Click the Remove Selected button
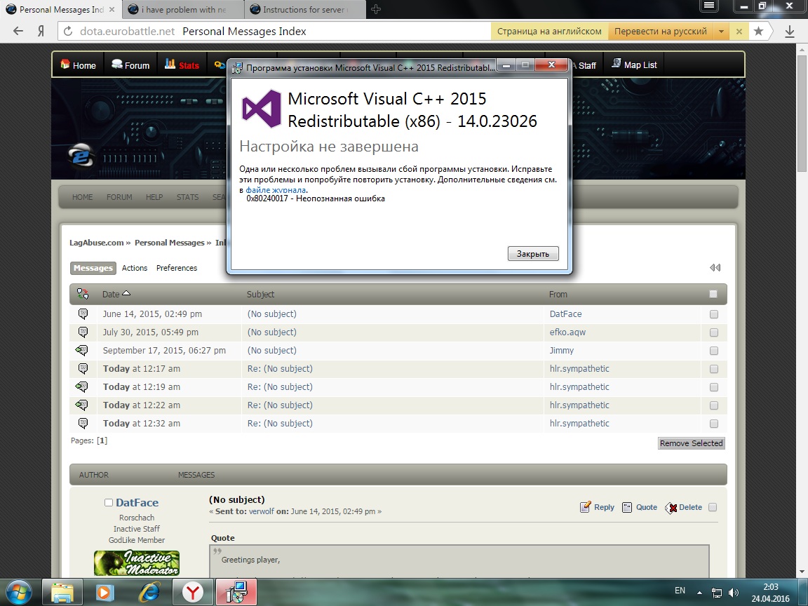 691,443
